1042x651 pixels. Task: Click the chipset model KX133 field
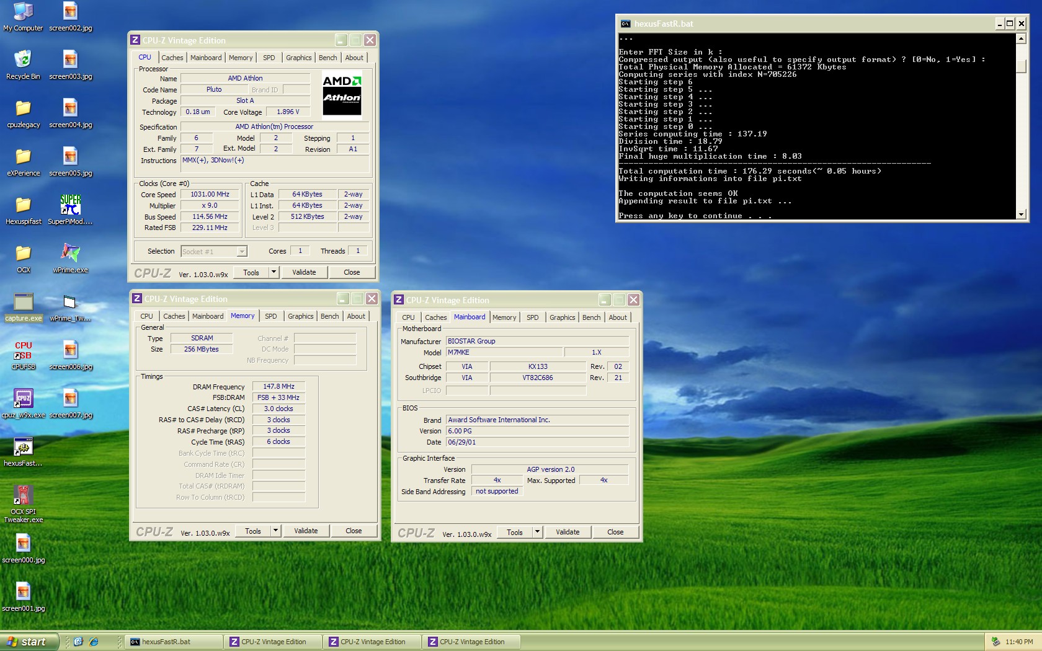pos(538,366)
